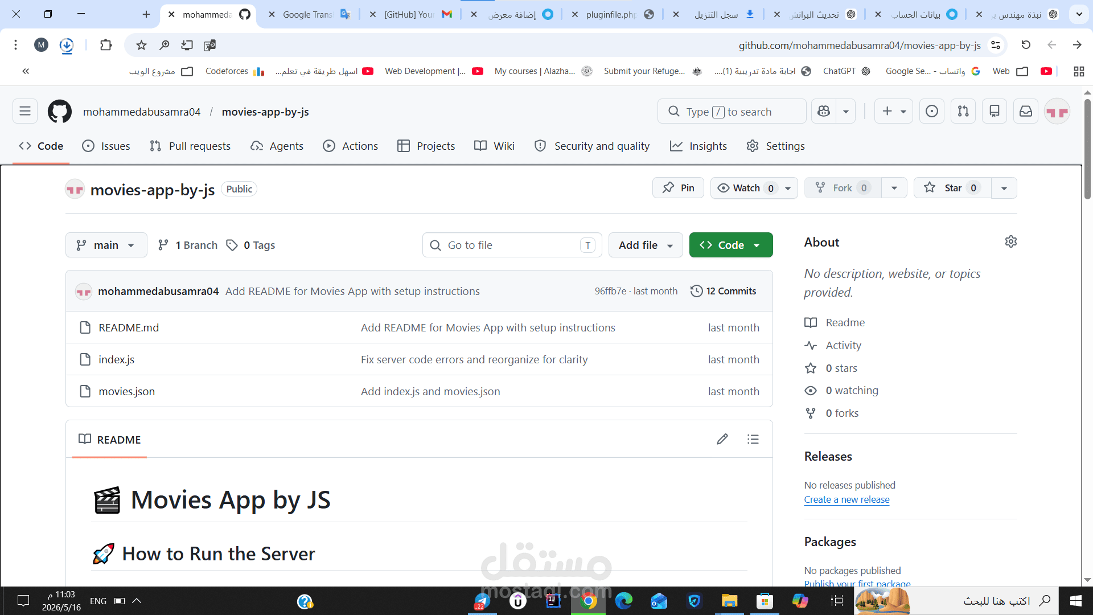Switch to the Google Translate browser tab

point(308,14)
